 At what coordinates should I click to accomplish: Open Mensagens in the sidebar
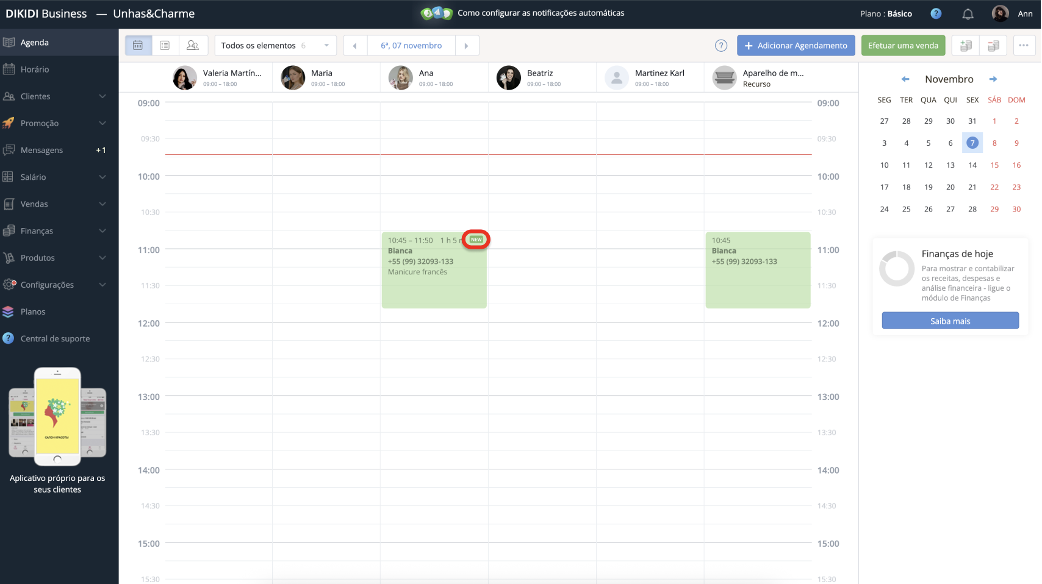41,150
